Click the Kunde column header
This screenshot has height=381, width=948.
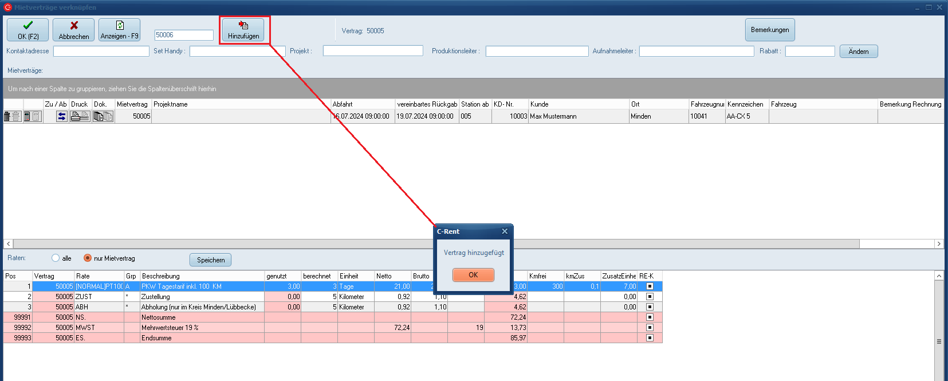click(x=539, y=104)
